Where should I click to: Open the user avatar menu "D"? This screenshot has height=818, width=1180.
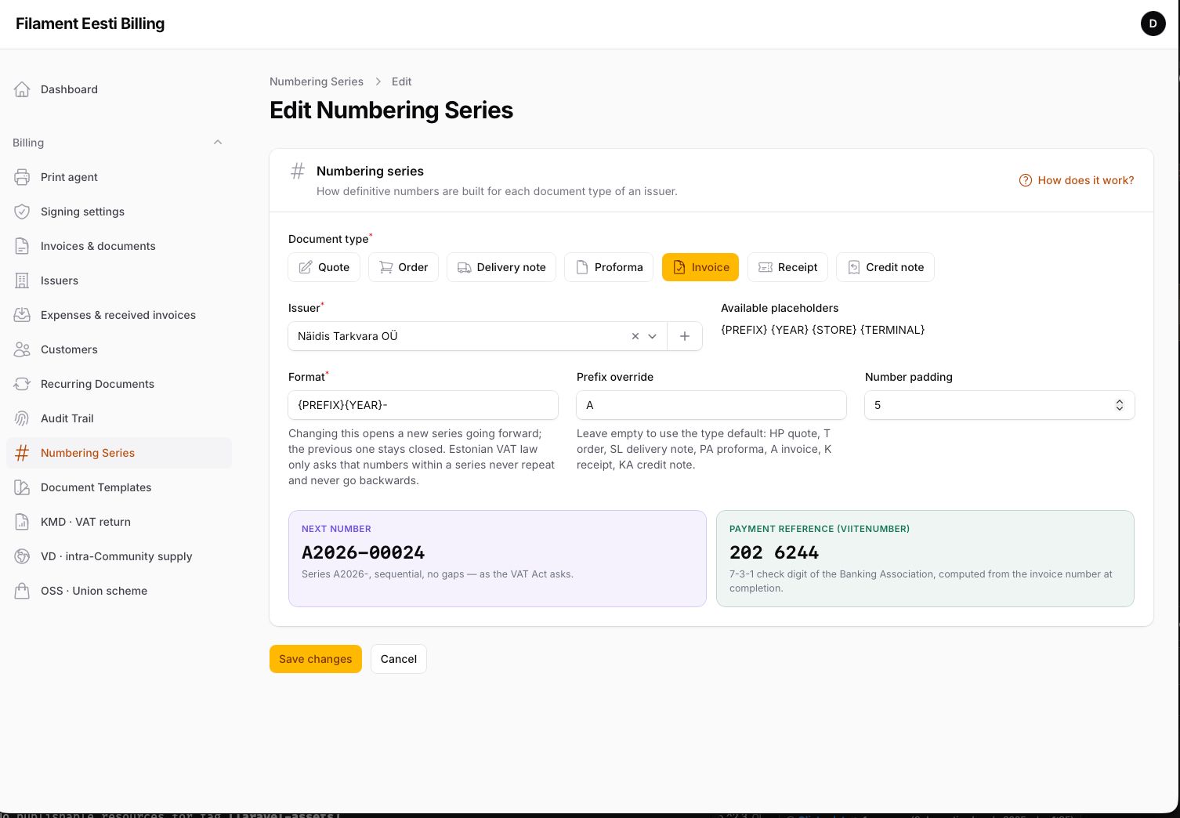pyautogui.click(x=1153, y=24)
